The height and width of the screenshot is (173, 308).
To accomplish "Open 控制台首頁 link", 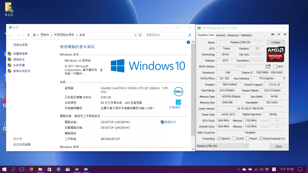I will [x=21, y=45].
